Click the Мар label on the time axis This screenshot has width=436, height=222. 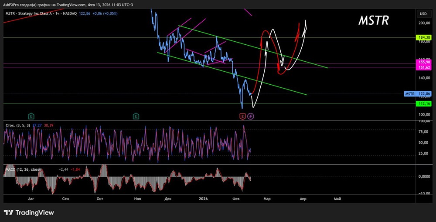pyautogui.click(x=267, y=199)
